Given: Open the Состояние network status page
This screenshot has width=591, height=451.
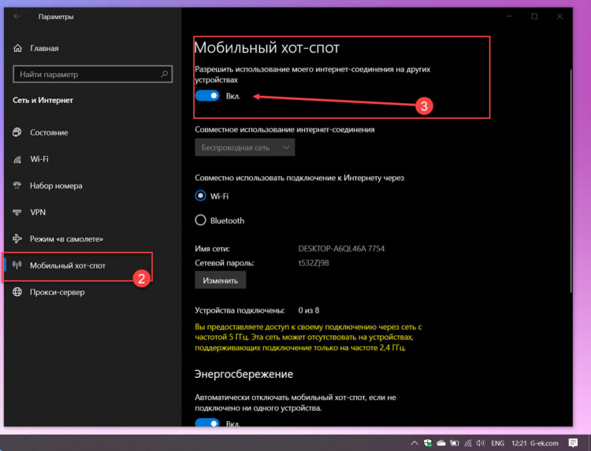Looking at the screenshot, I should (41, 132).
